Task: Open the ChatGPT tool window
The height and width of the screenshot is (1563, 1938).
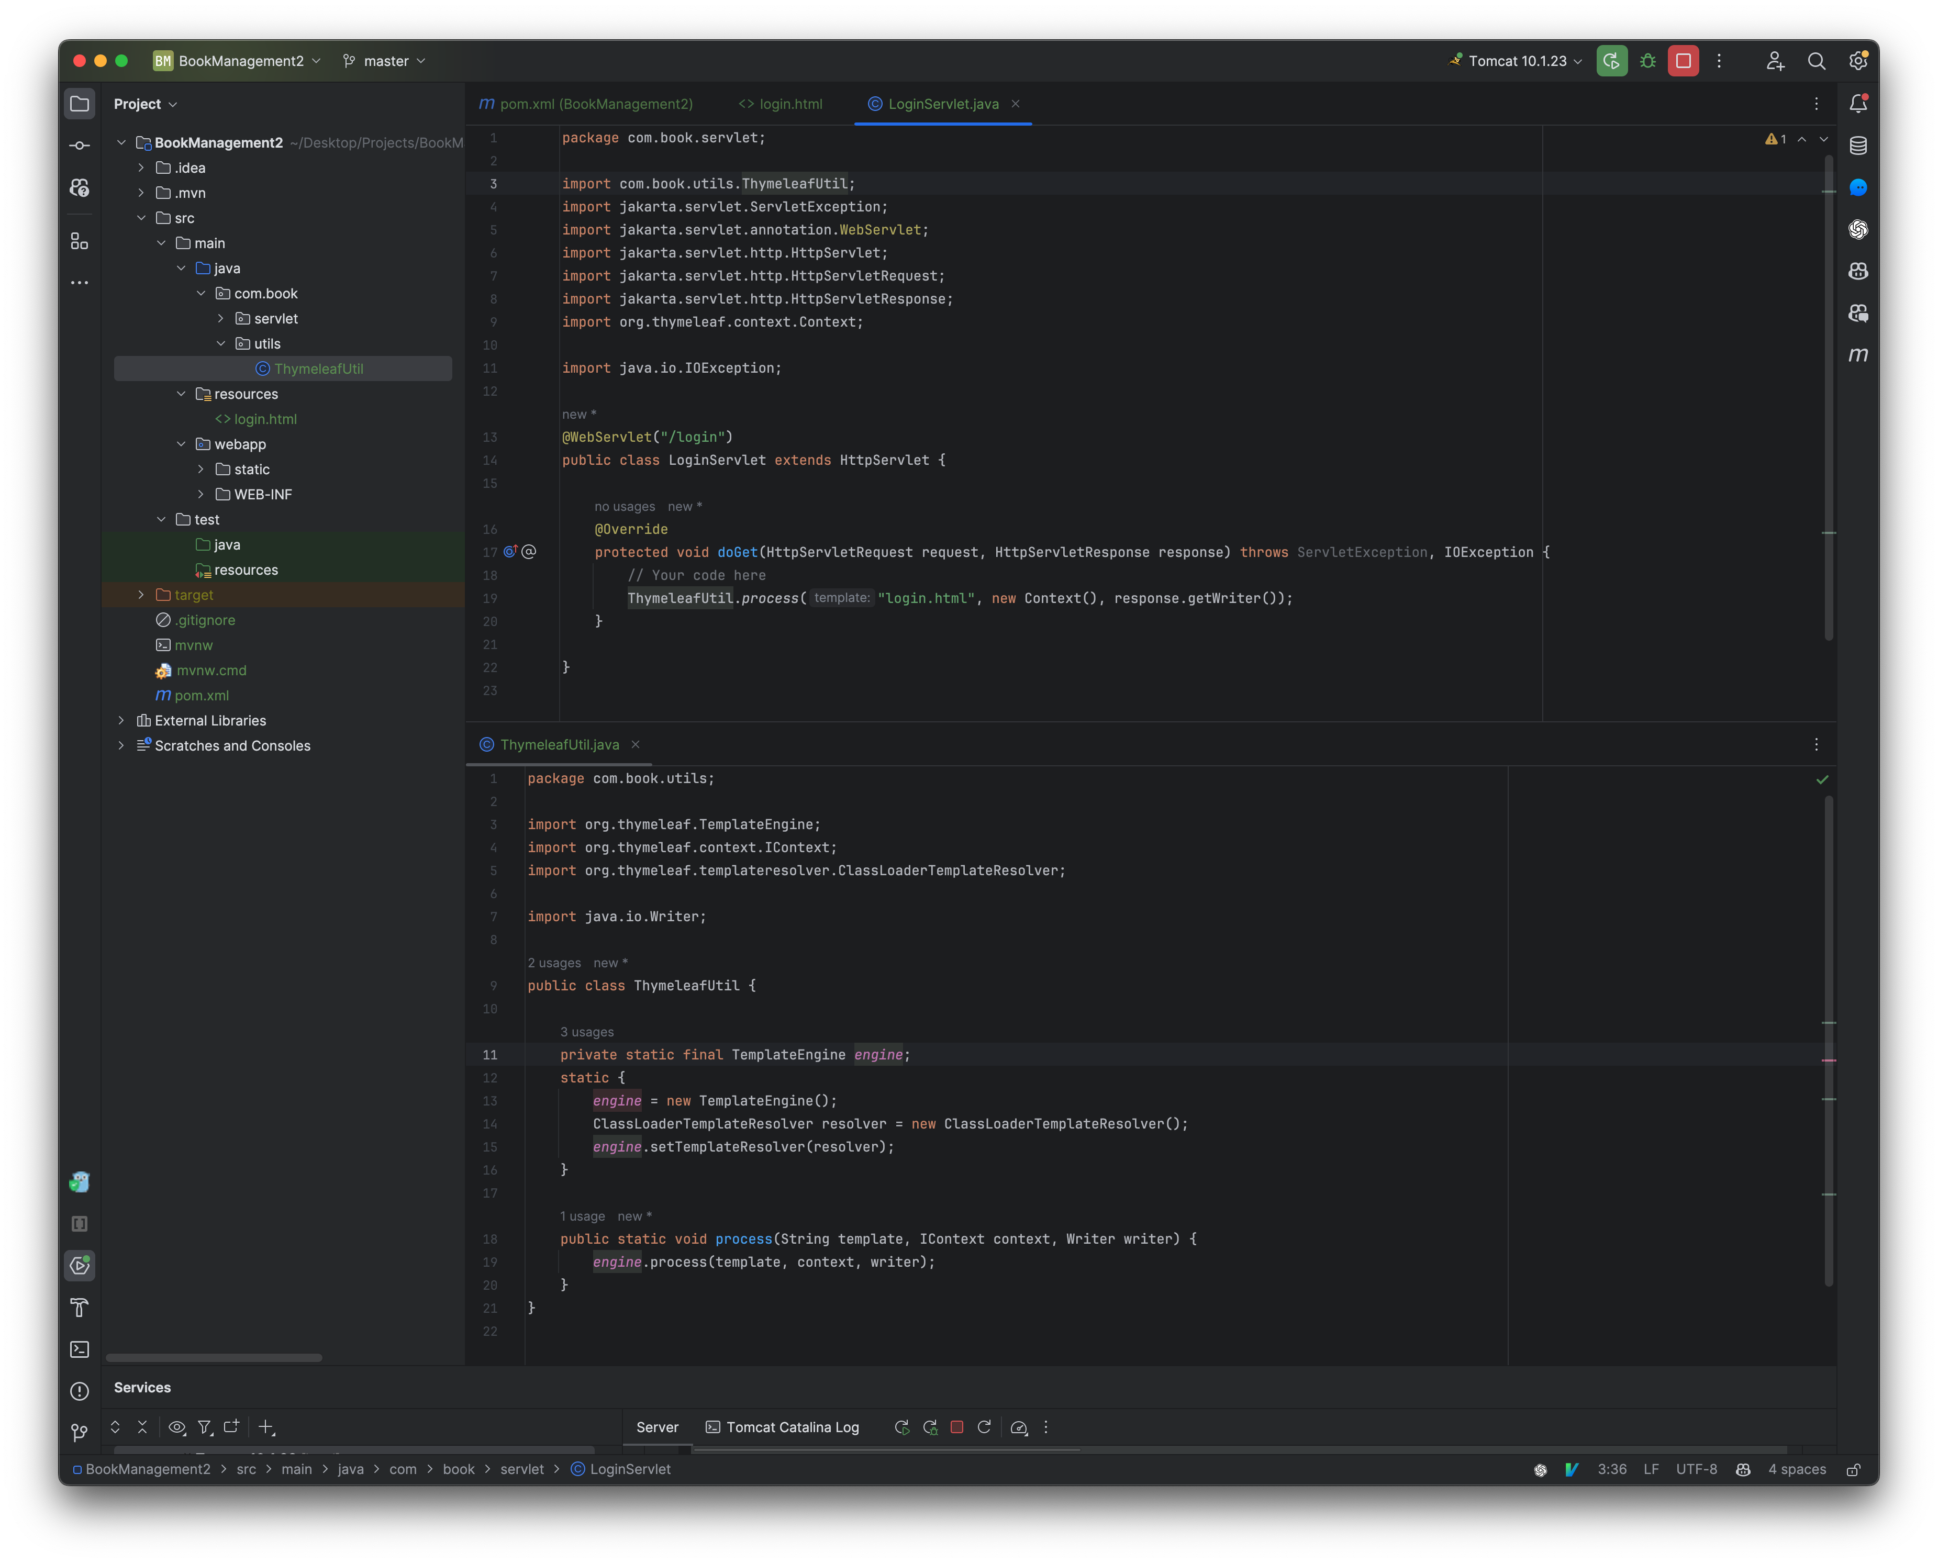Action: coord(1859,230)
